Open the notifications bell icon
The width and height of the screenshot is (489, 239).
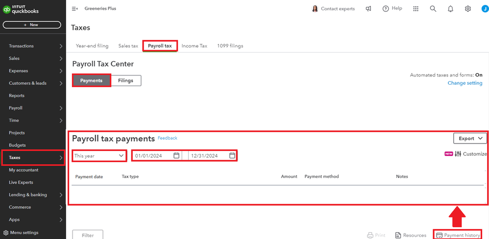point(450,9)
